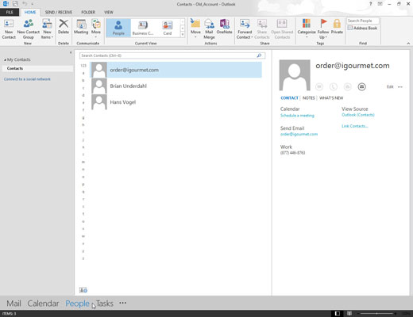
Task: Click the New Contact Group button
Action: tap(29, 29)
